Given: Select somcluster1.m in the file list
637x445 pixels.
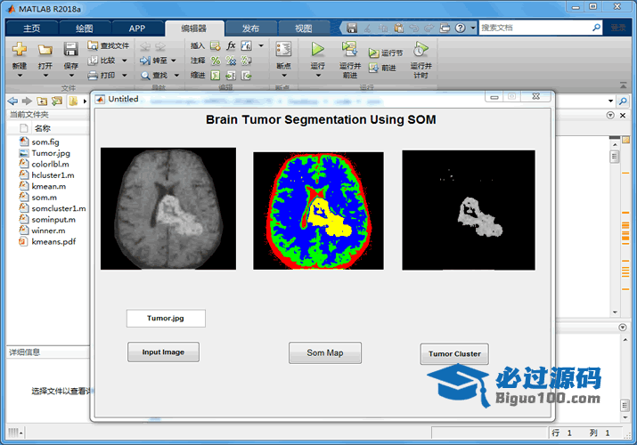Looking at the screenshot, I should (59, 208).
